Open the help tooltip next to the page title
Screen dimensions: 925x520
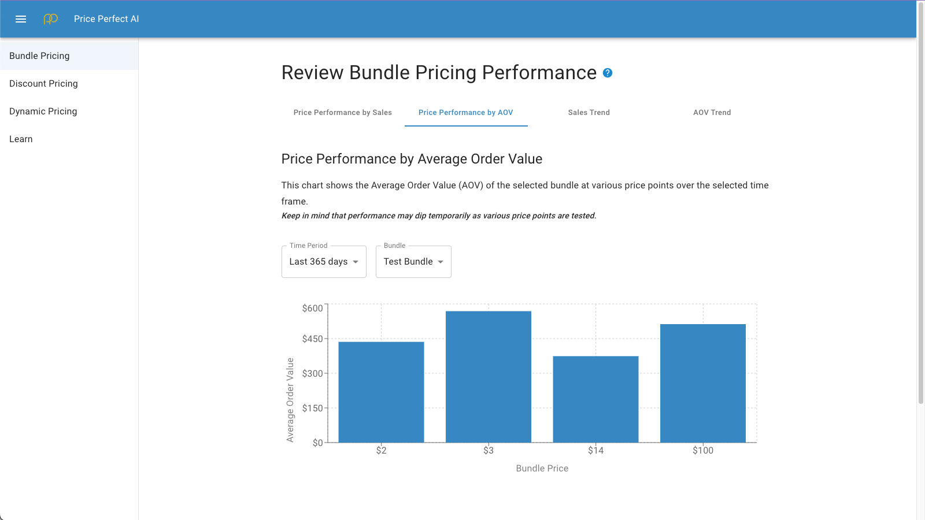(608, 73)
